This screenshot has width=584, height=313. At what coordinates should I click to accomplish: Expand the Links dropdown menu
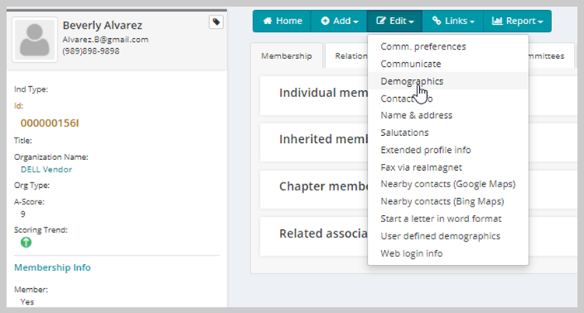[x=453, y=21]
